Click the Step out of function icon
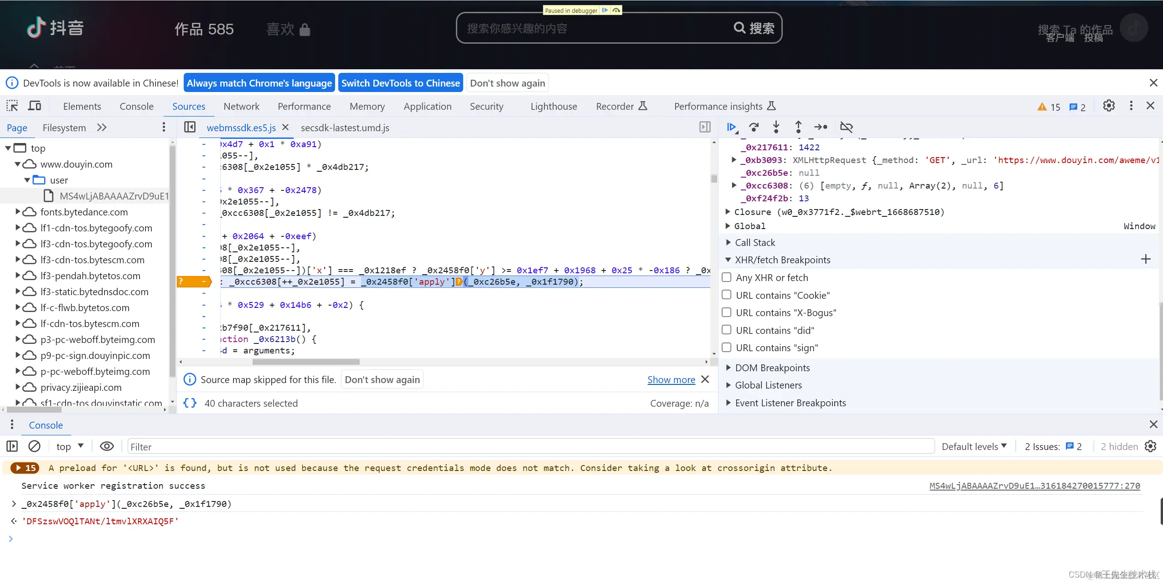 point(798,127)
